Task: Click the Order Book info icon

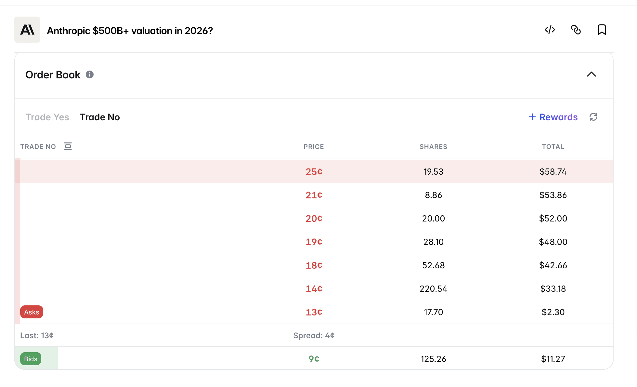Action: [x=90, y=75]
